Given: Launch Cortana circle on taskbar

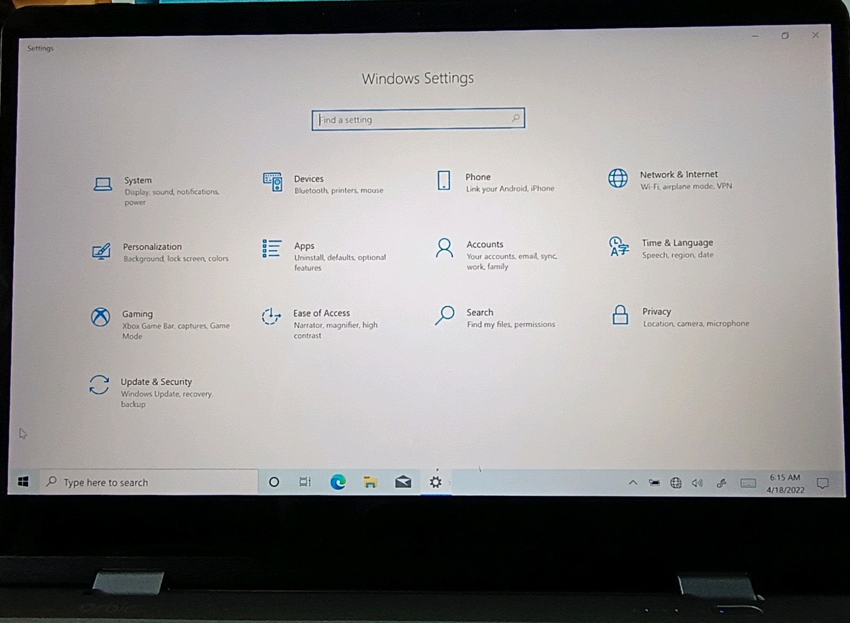Looking at the screenshot, I should 274,482.
